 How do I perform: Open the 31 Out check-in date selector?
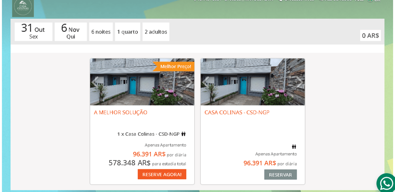34,32
